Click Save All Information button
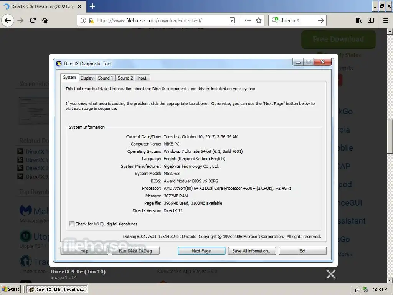The width and height of the screenshot is (393, 295). pos(252,251)
